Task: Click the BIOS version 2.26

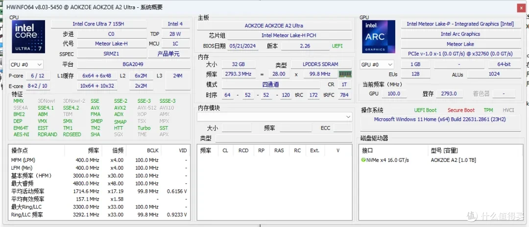Action: coord(305,46)
